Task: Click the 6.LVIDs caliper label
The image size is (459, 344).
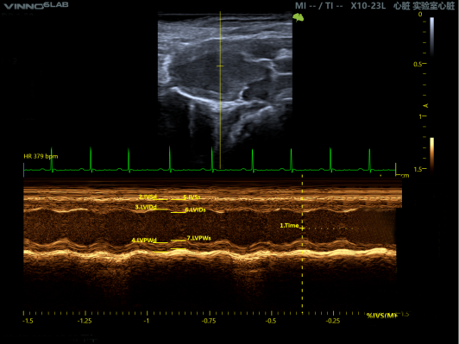Action: (x=195, y=210)
